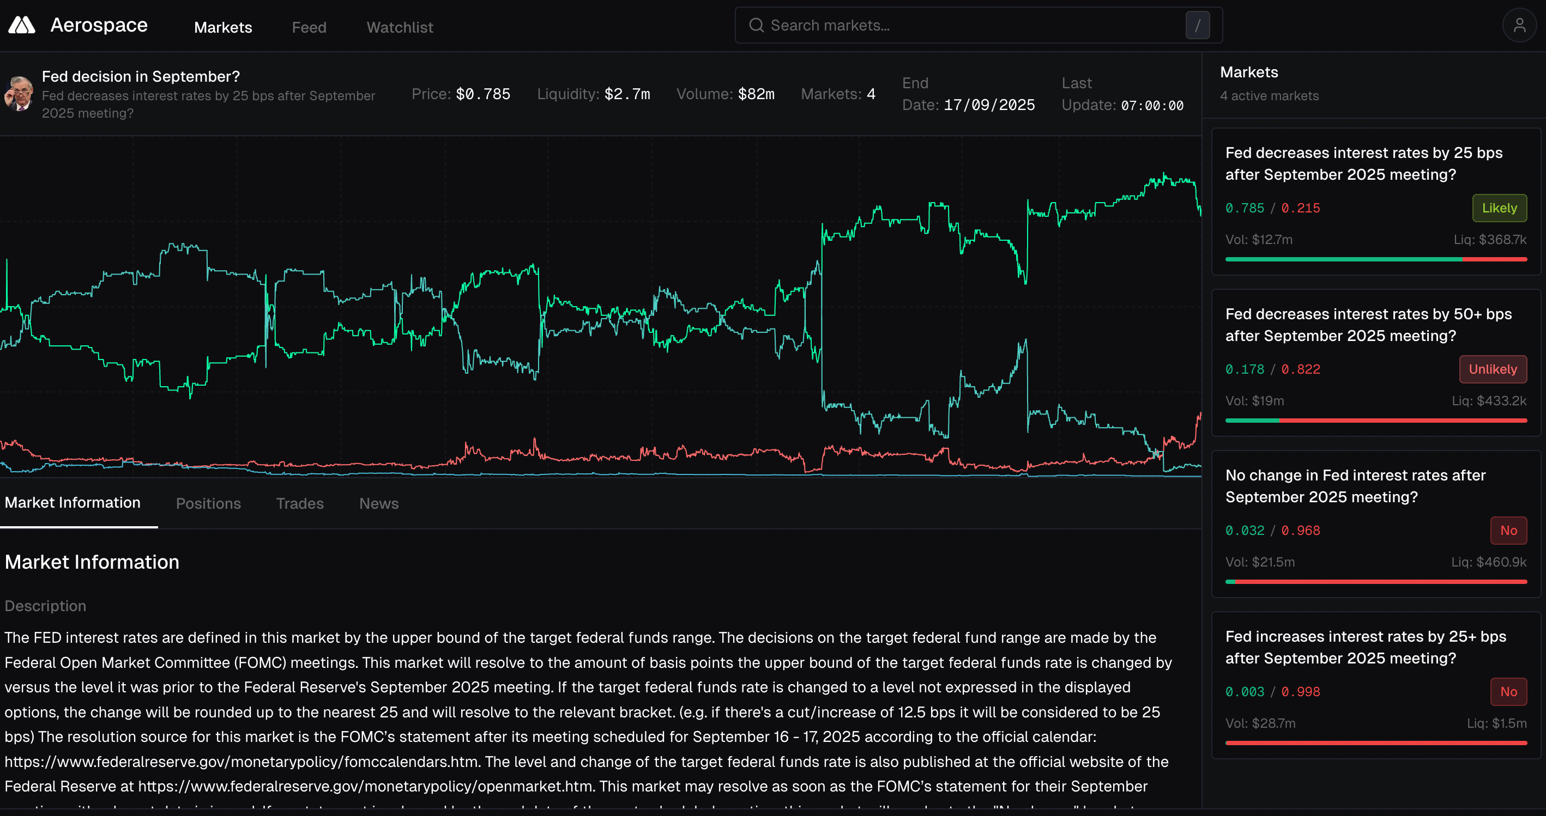This screenshot has height=816, width=1546.
Task: Click the No badge on No change market
Action: pyautogui.click(x=1508, y=531)
